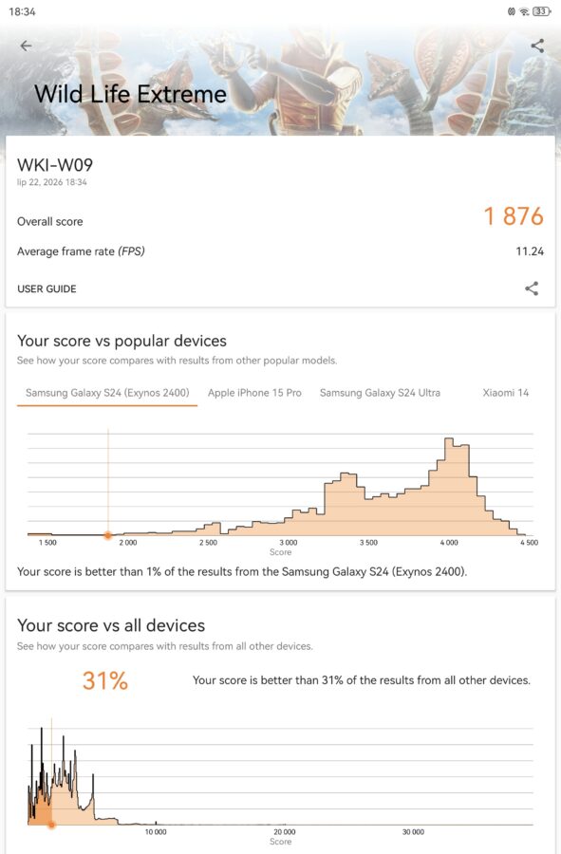Tap the overall score value 1 876
Image resolution: width=561 pixels, height=854 pixels.
pyautogui.click(x=514, y=216)
